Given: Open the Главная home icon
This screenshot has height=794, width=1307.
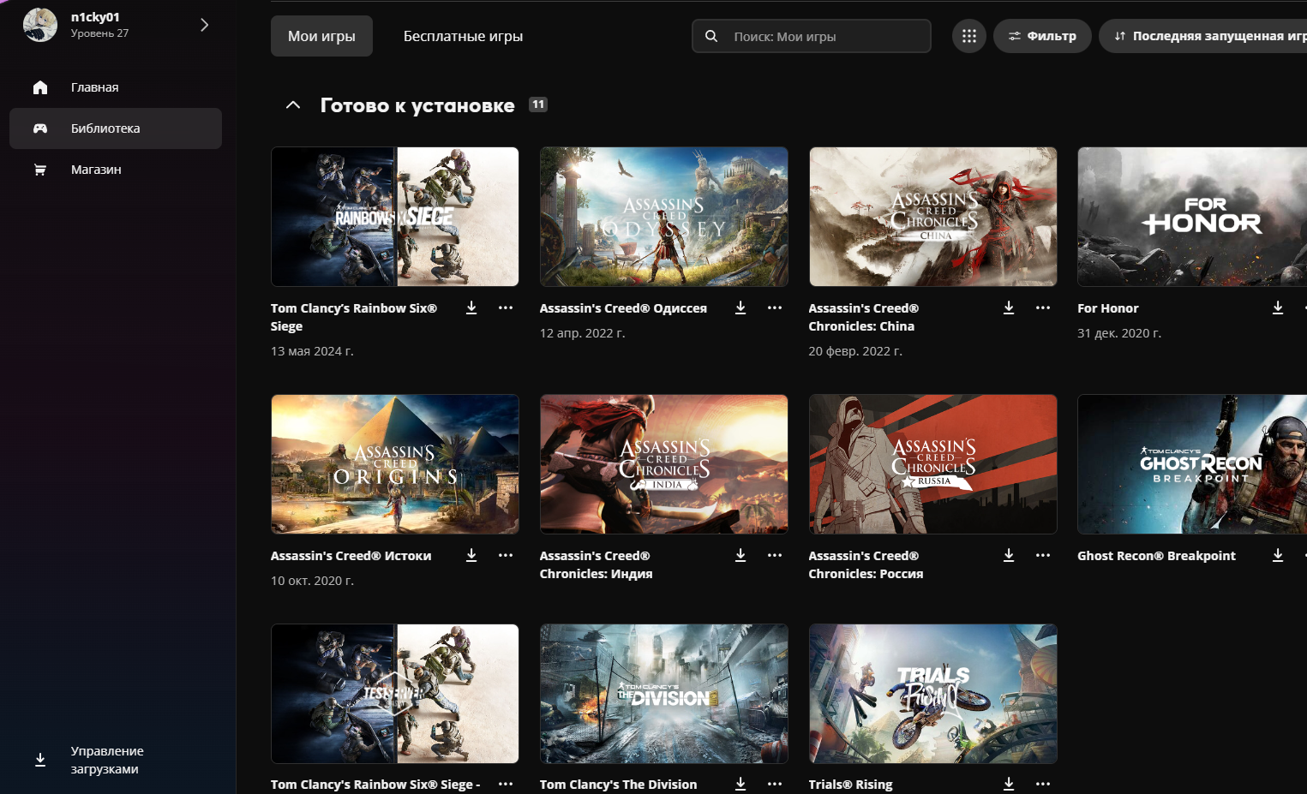Looking at the screenshot, I should tap(40, 87).
